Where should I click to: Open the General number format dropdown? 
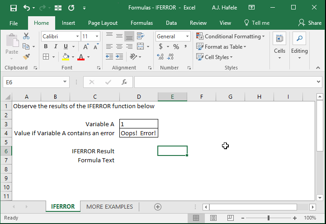coord(187,36)
